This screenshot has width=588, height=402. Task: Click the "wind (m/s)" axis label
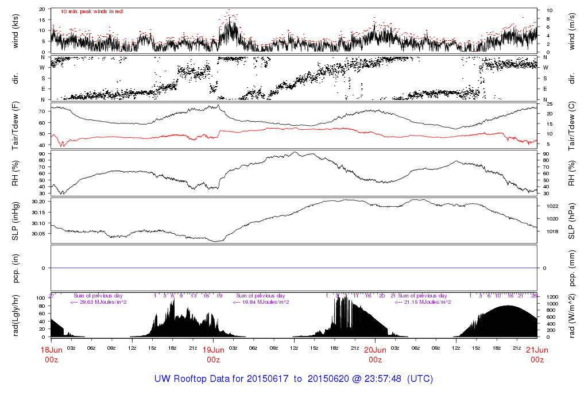click(571, 31)
